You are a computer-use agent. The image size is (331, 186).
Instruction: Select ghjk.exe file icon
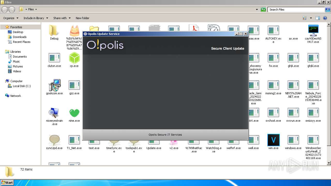pyautogui.click(x=293, y=58)
